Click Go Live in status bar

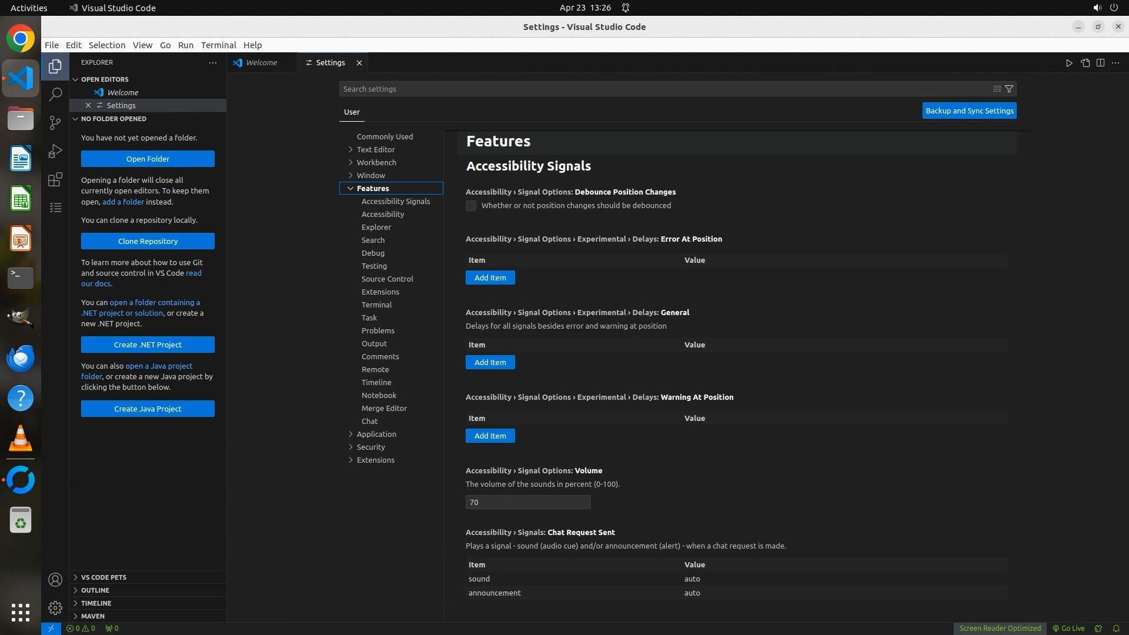point(1068,628)
